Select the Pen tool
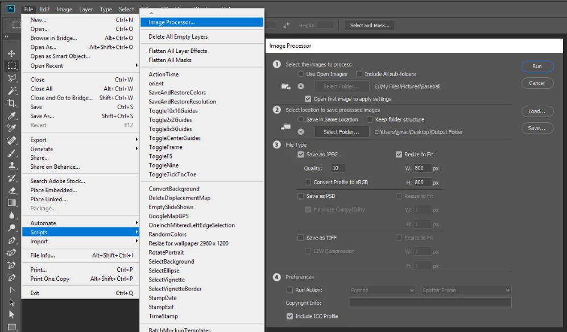The height and width of the screenshot is (332, 567). click(11, 240)
